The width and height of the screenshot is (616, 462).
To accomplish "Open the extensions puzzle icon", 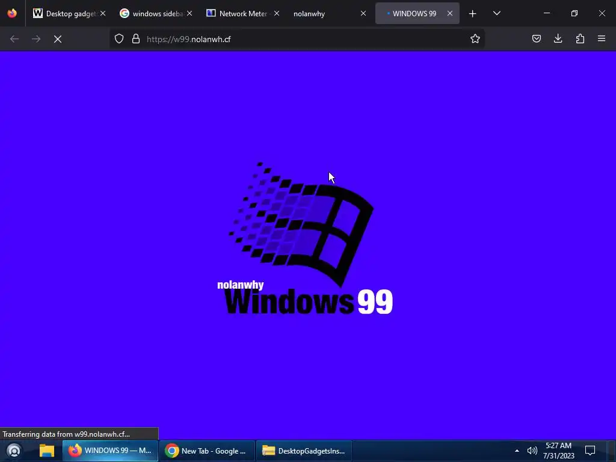I will tap(580, 39).
